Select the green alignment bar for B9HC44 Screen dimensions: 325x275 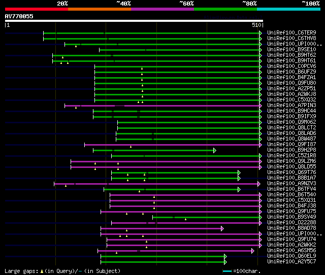pyautogui.click(x=176, y=112)
